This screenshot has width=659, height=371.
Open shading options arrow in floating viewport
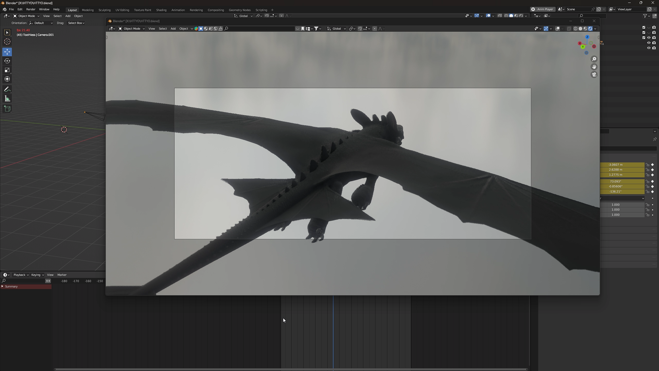coord(595,29)
